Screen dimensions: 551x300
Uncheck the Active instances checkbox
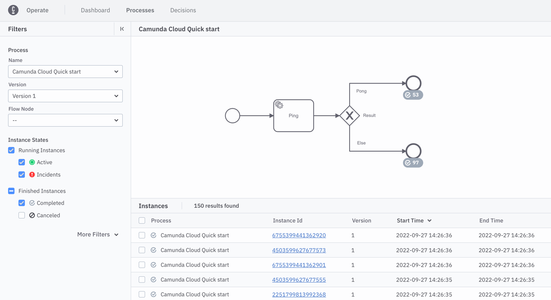point(22,162)
